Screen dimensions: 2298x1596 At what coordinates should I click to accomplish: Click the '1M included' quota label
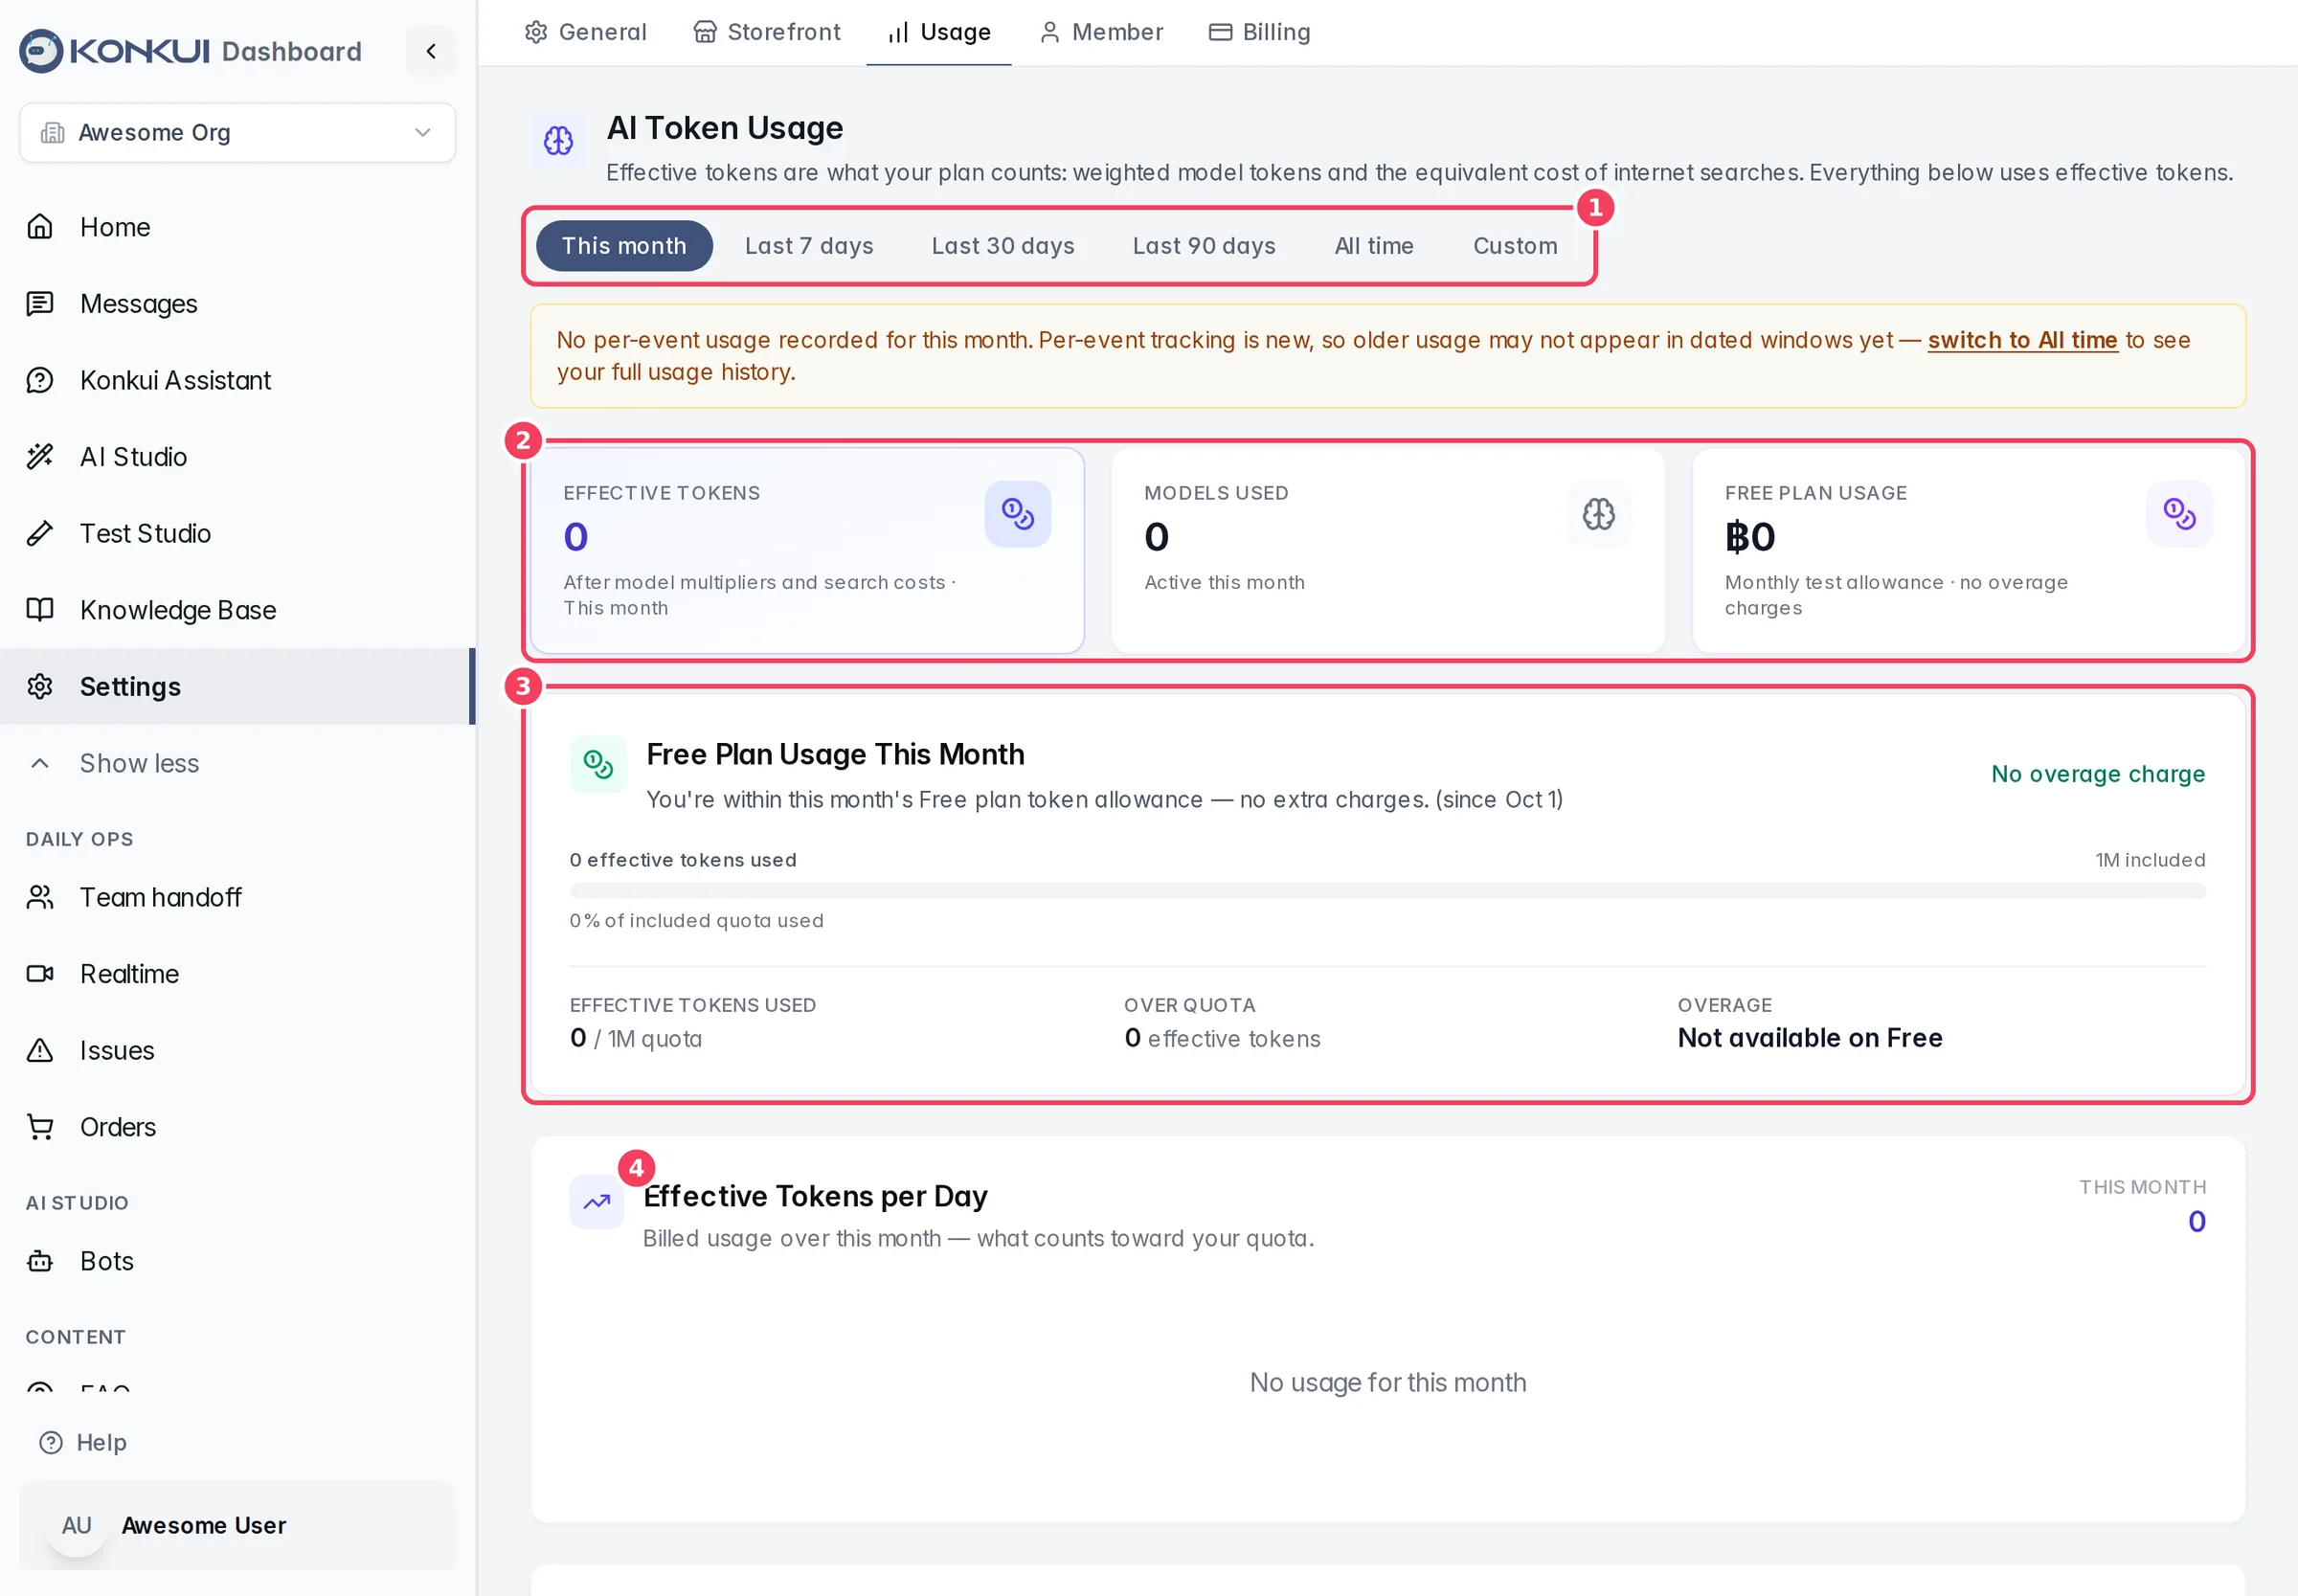point(2150,860)
